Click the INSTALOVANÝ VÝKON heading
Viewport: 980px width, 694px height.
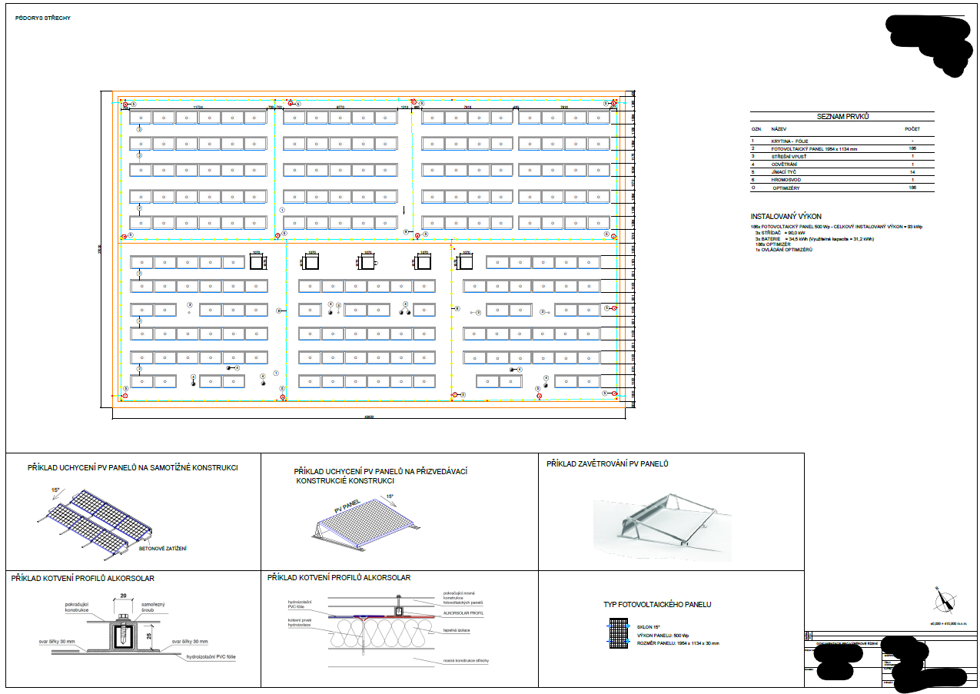(791, 217)
